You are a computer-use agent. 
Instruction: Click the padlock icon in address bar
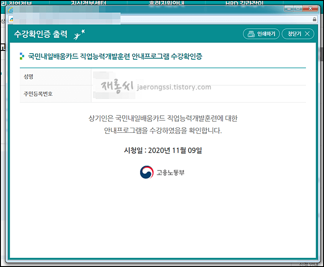click(314, 19)
